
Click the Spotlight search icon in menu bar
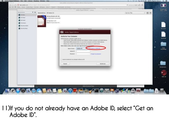click(x=163, y=1)
